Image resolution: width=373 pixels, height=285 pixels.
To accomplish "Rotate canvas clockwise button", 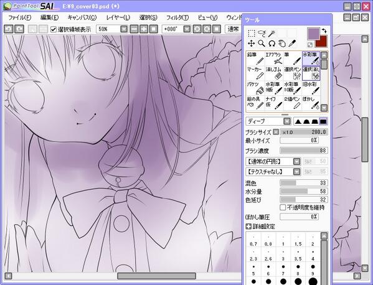I will tap(207, 29).
